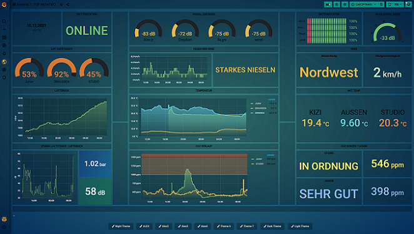Screen dimensions: 414x234
Task: Click the Grafana logo home icon
Action: (4, 4)
